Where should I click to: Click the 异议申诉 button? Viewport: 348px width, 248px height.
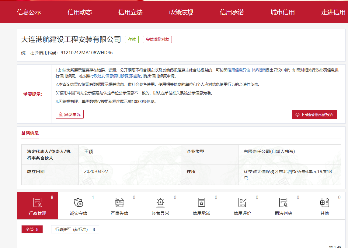point(70,115)
